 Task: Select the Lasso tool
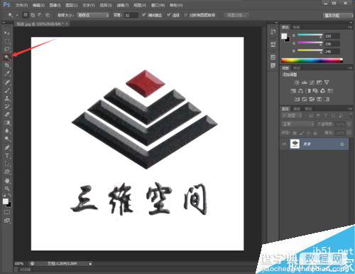[x=7, y=49]
